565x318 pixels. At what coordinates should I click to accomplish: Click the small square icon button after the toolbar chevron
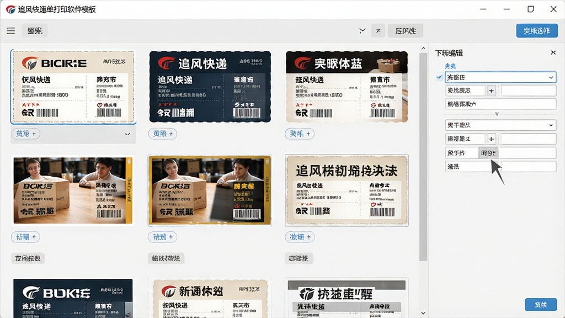tap(378, 31)
